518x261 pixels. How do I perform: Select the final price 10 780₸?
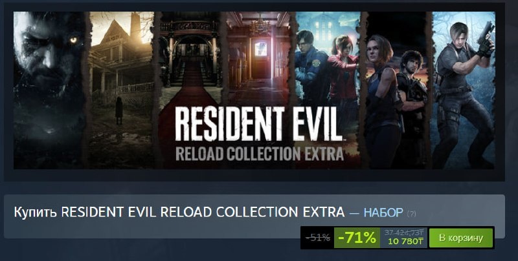(406, 241)
